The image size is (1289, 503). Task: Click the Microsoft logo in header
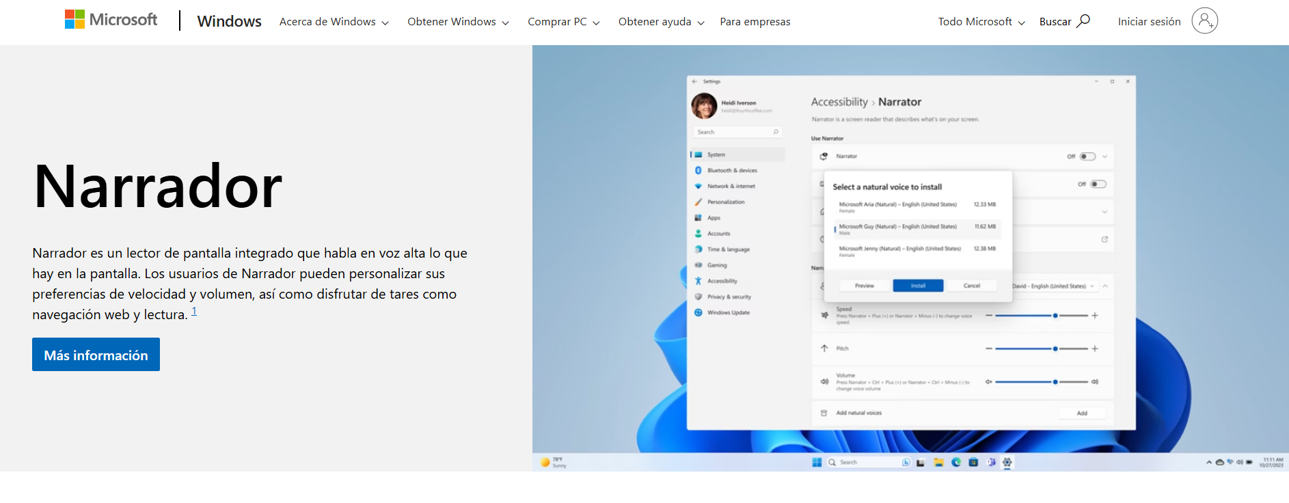coord(111,20)
